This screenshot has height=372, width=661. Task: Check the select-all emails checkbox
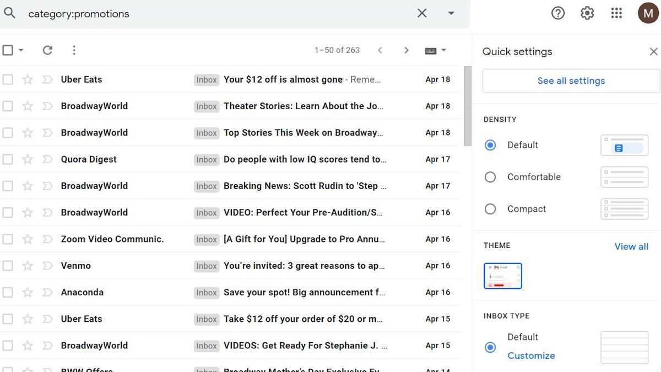(8, 50)
